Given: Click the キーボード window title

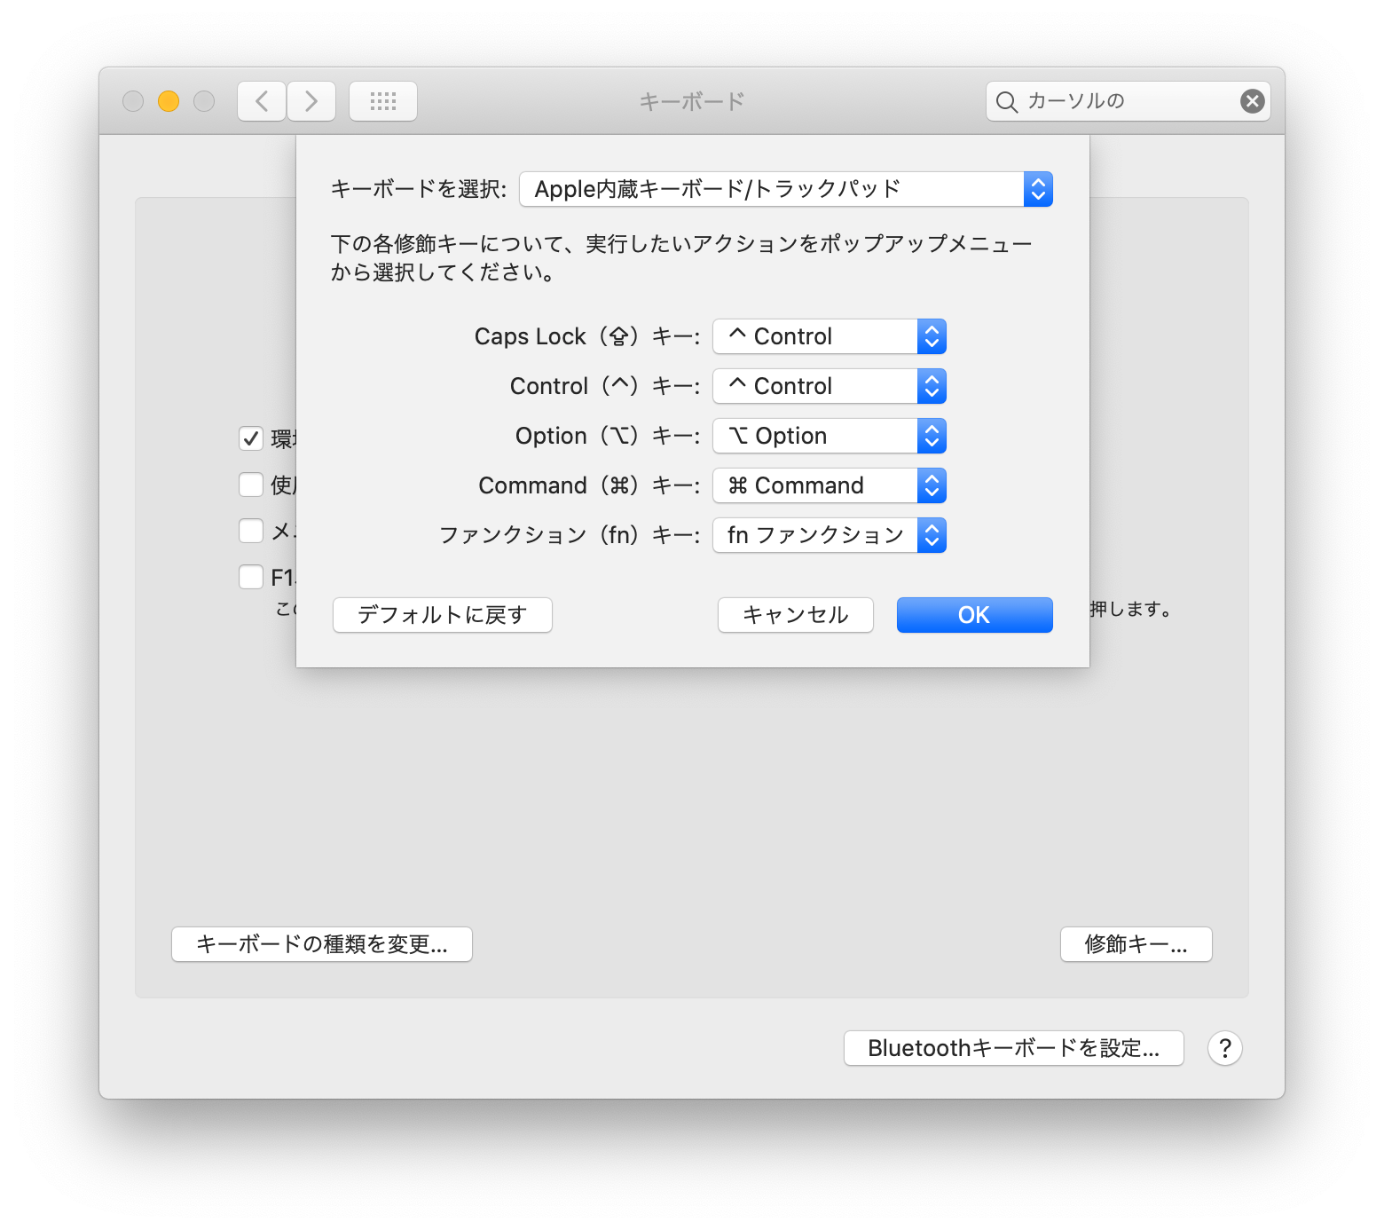Looking at the screenshot, I should pos(692,101).
